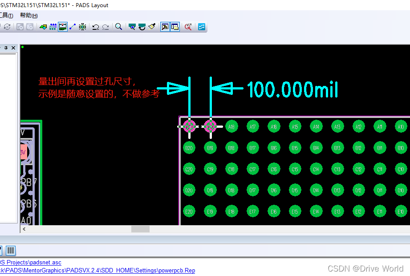The width and height of the screenshot is (410, 276).
Task: Click the Redraw icon
Action: click(x=142, y=27)
